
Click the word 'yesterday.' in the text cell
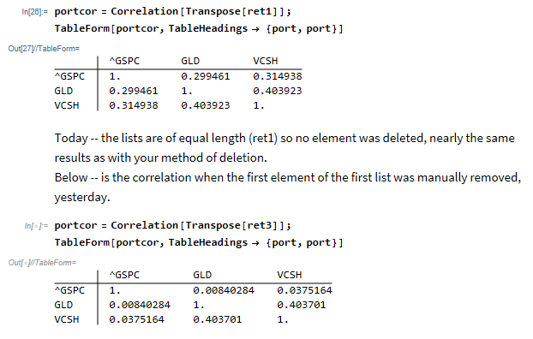tap(82, 197)
